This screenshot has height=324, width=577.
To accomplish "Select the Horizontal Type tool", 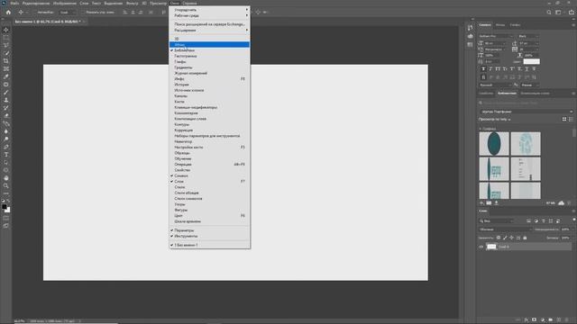I will pos(6,155).
